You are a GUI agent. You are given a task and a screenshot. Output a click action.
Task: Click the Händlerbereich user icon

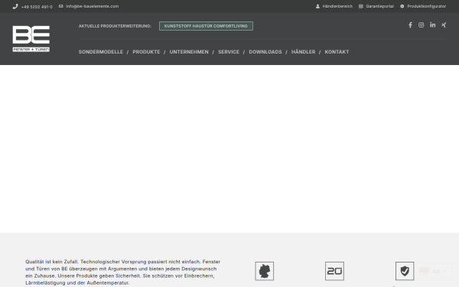point(317,6)
